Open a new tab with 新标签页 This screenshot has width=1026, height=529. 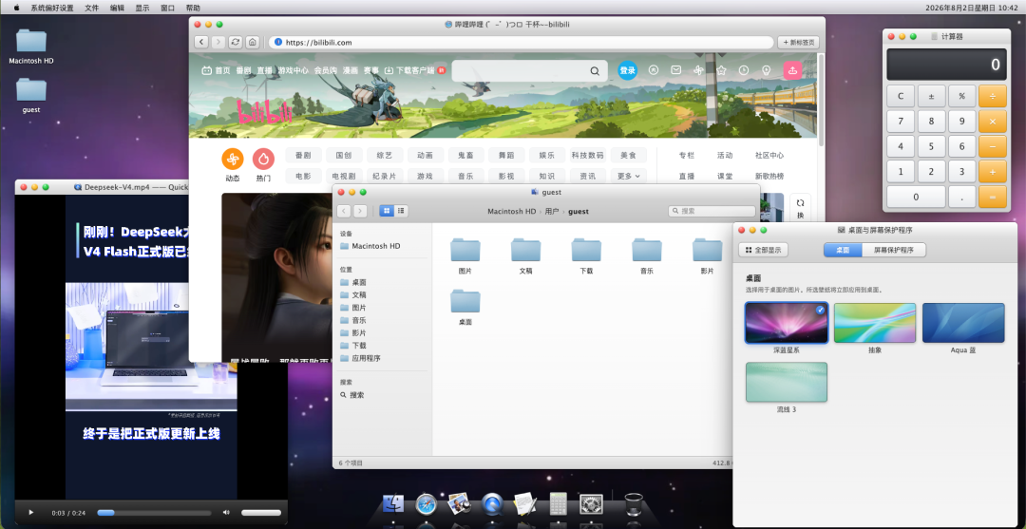[798, 42]
